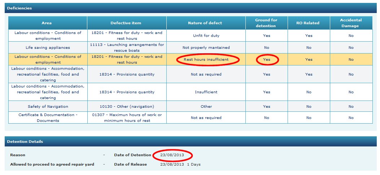This screenshot has width=380, height=175.
Task: Click RO Related 'Yes' in Unfit for duty row
Action: (x=309, y=36)
